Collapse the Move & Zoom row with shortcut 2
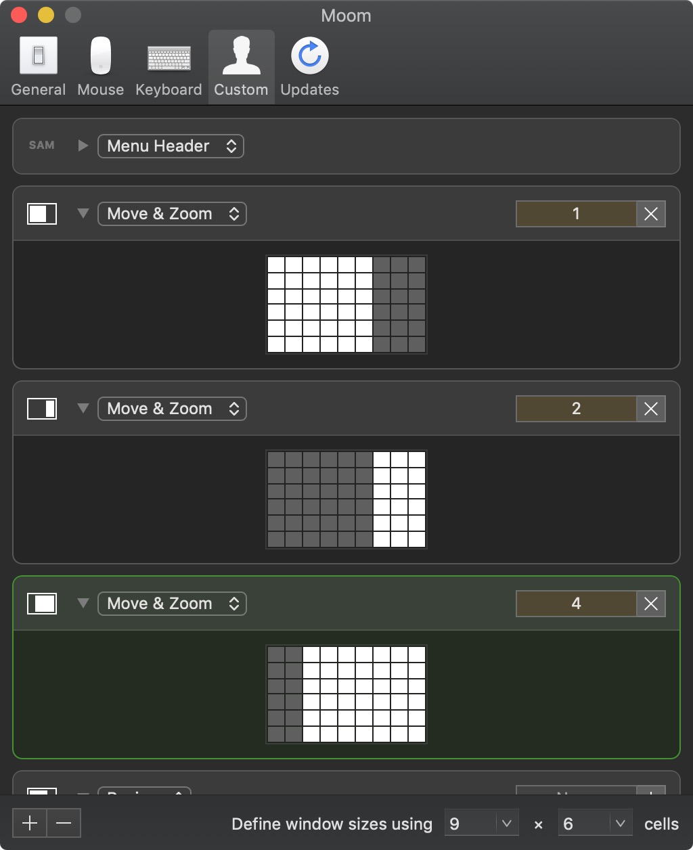The height and width of the screenshot is (850, 693). click(x=83, y=409)
